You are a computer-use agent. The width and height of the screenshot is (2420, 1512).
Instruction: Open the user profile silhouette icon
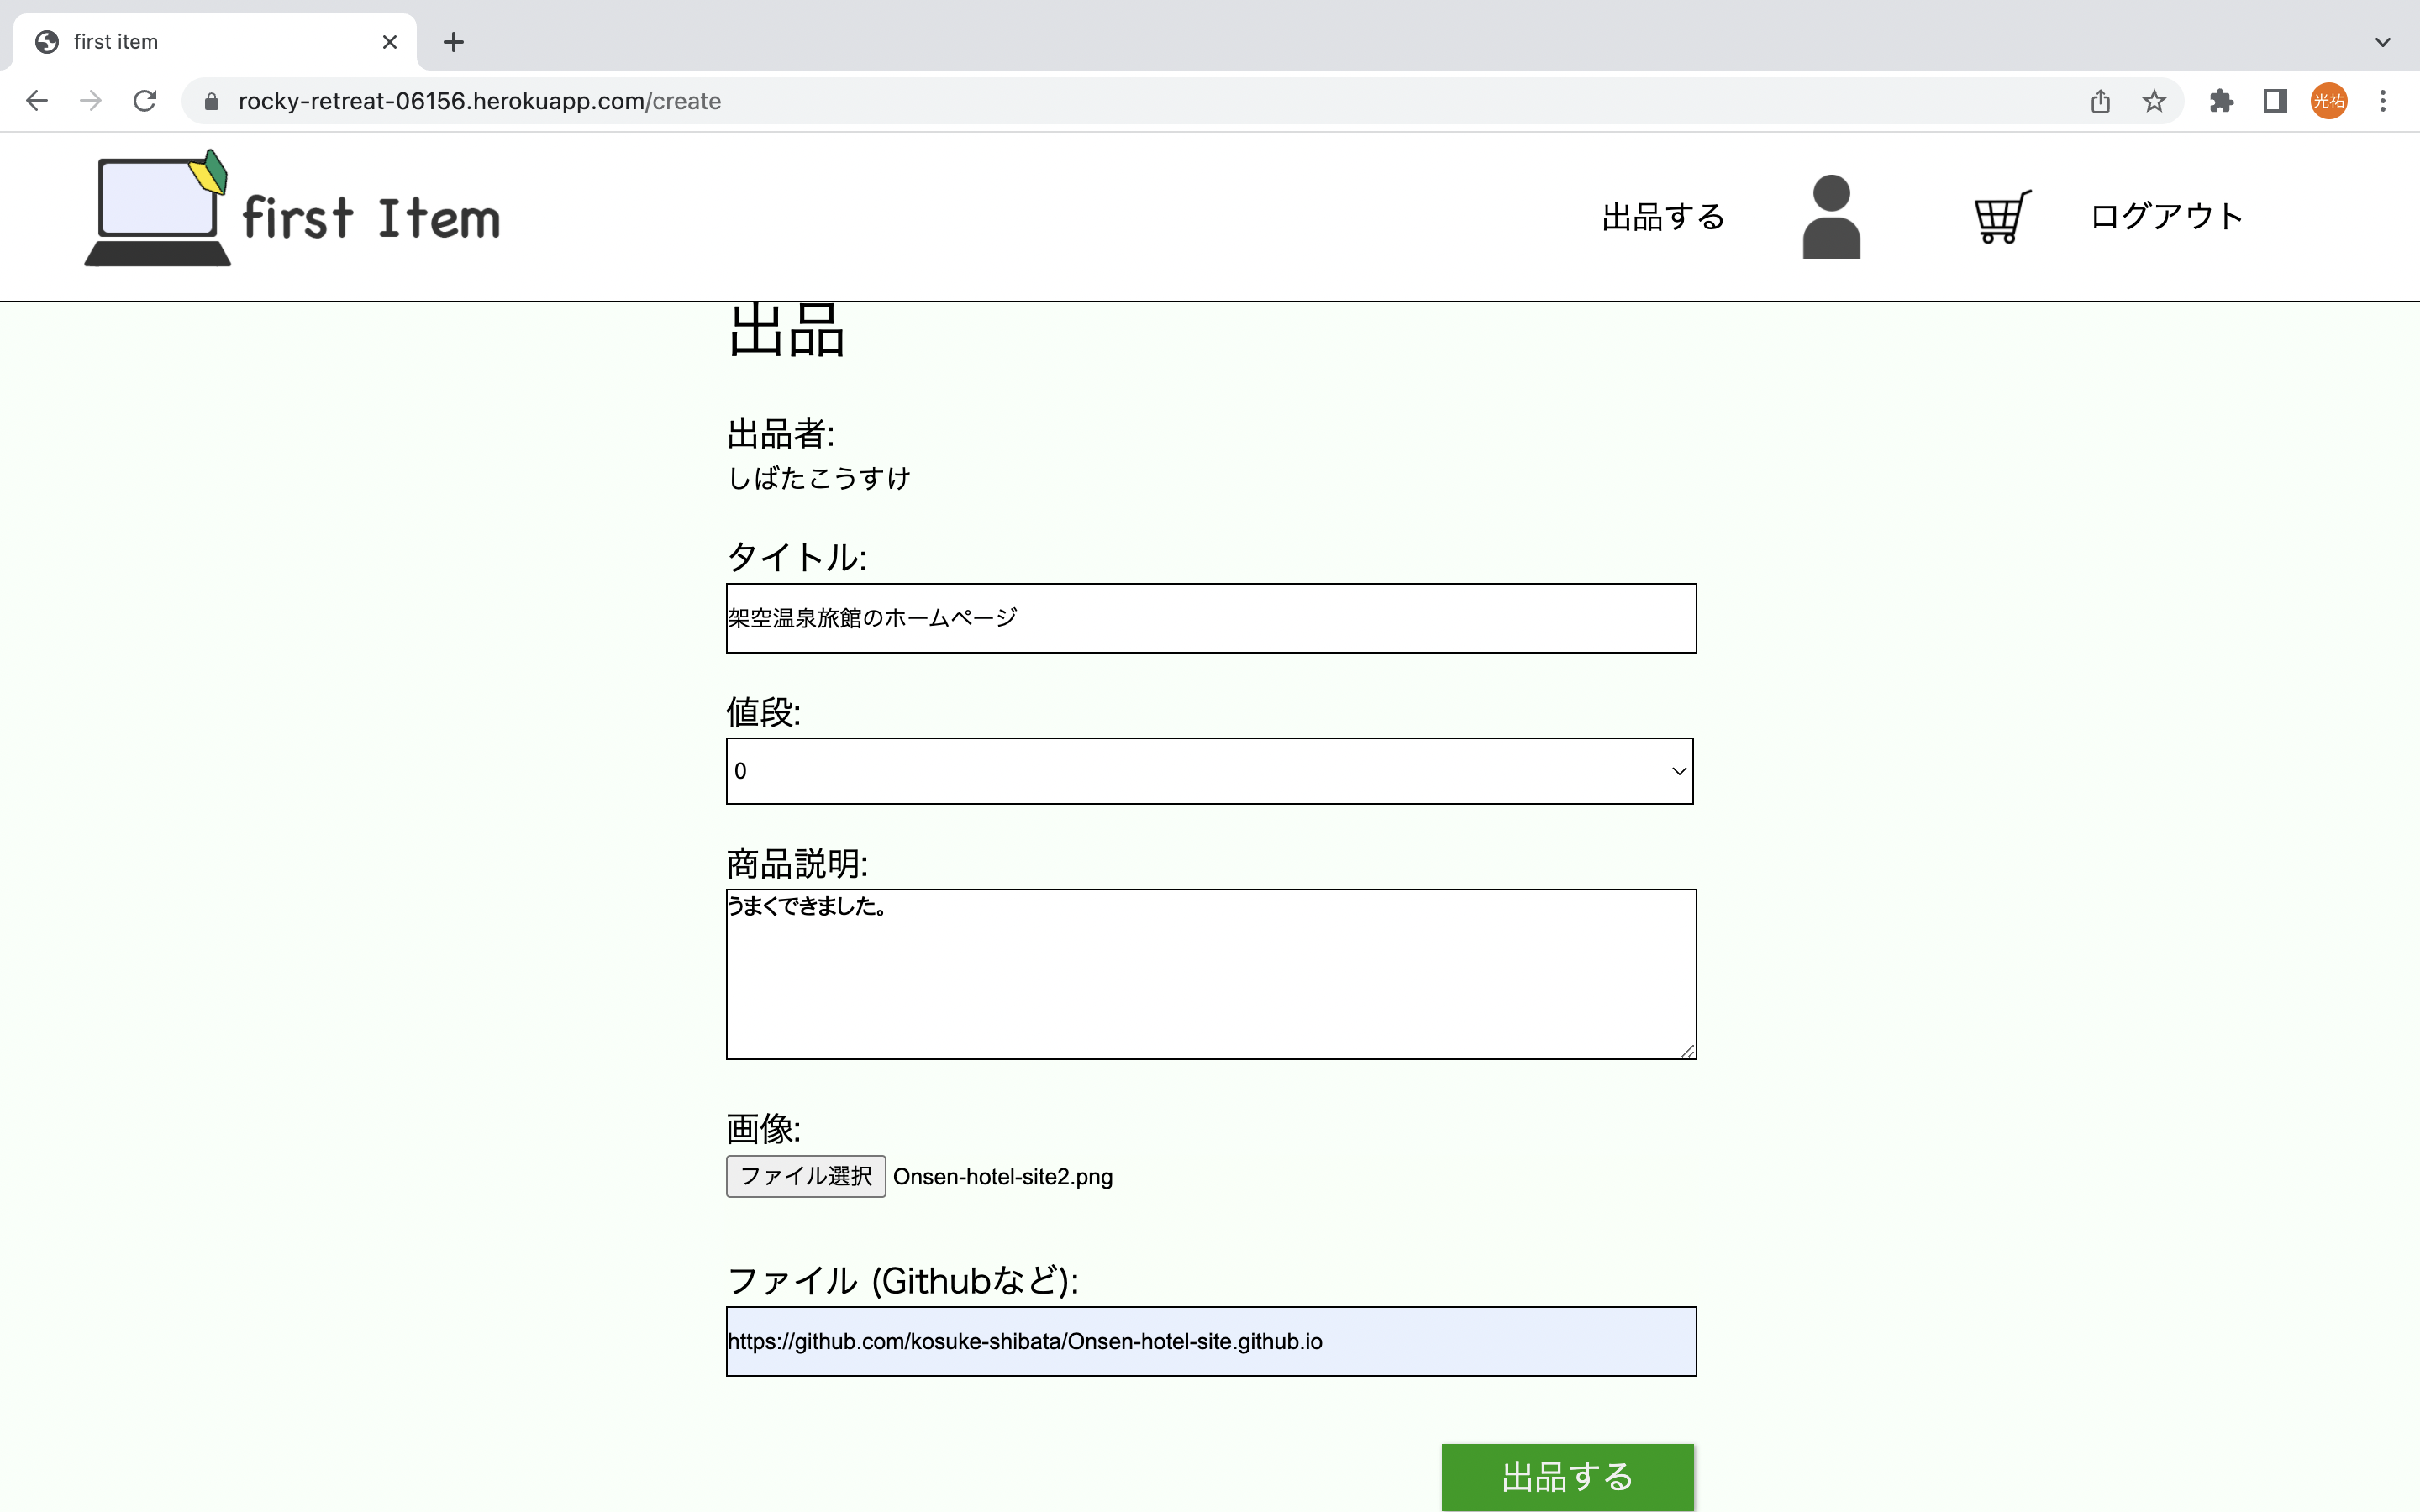[x=1831, y=216]
